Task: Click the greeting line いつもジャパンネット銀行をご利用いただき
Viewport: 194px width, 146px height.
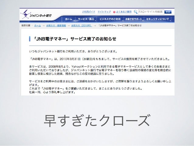Action: tap(73, 51)
